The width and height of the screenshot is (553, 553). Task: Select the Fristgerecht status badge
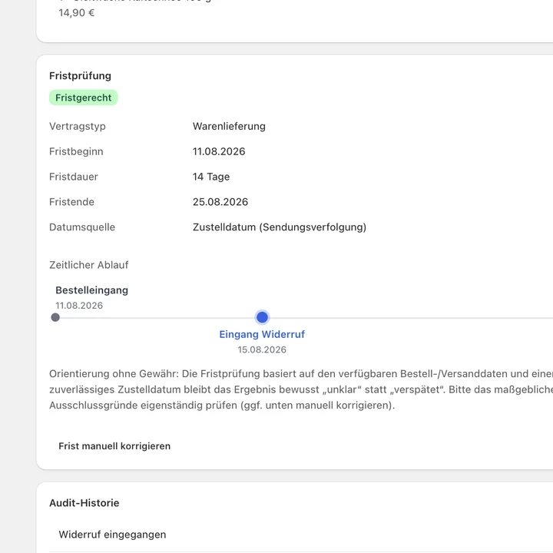83,98
